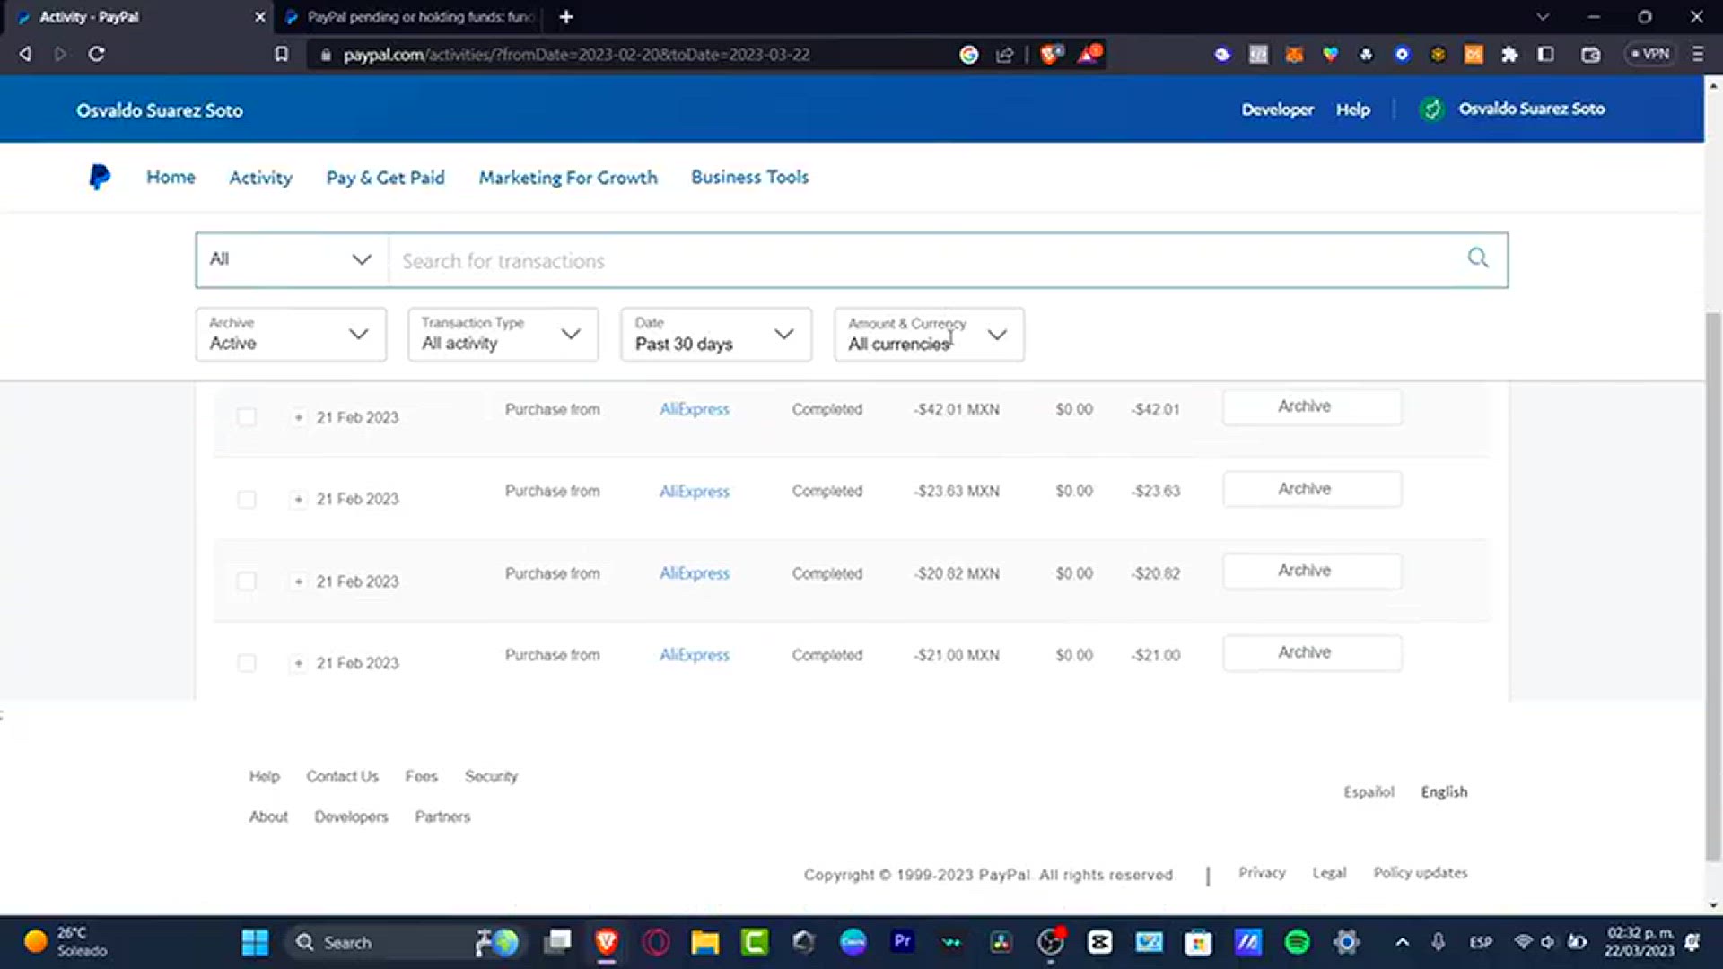Open Microsoft Store from the taskbar
1723x969 pixels.
[x=1198, y=942]
